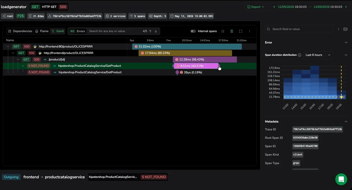Collapse the root frontend:80 span row
Screen dimensions: 352x190
8,47
